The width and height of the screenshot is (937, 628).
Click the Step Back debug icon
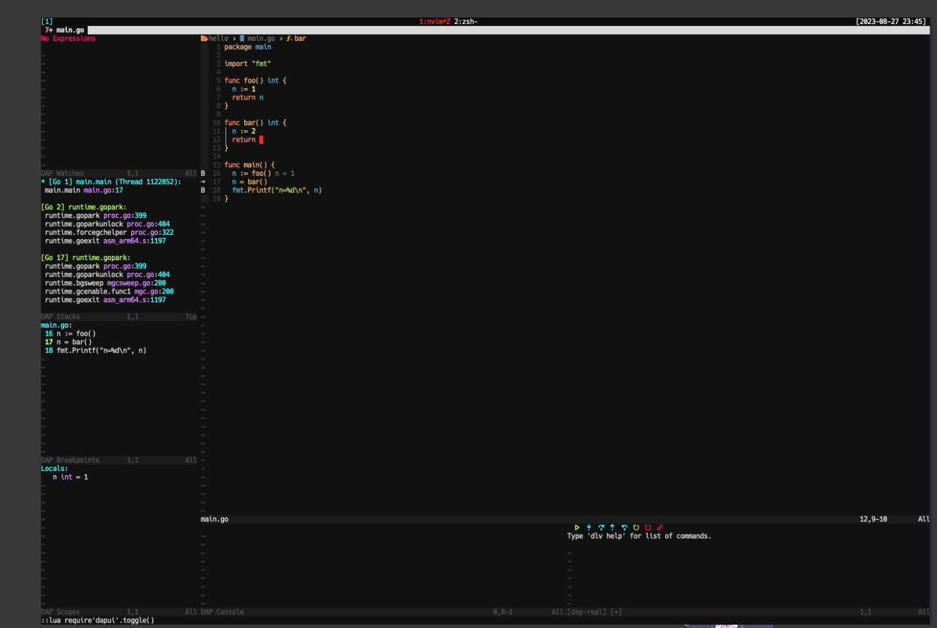(623, 527)
